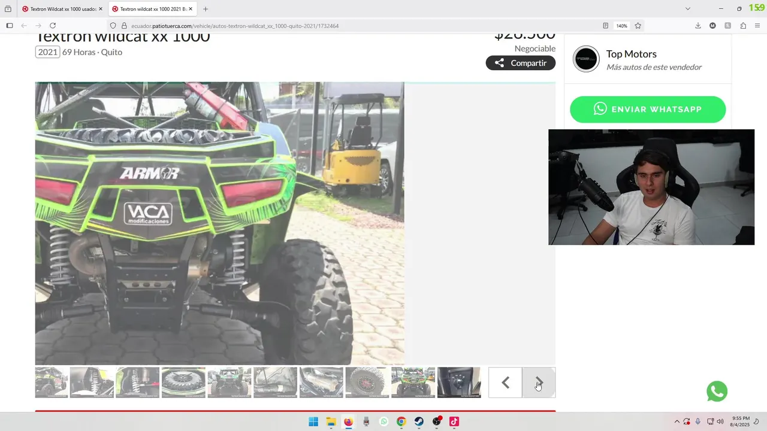767x431 pixels.
Task: Click the 'Enviar WhatsApp' green button
Action: (x=648, y=109)
